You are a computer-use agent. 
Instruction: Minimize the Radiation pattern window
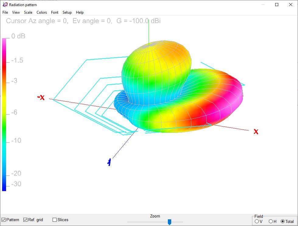click(x=263, y=5)
